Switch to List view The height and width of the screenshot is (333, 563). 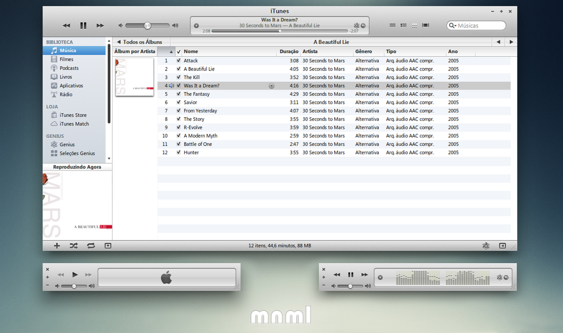(x=392, y=25)
